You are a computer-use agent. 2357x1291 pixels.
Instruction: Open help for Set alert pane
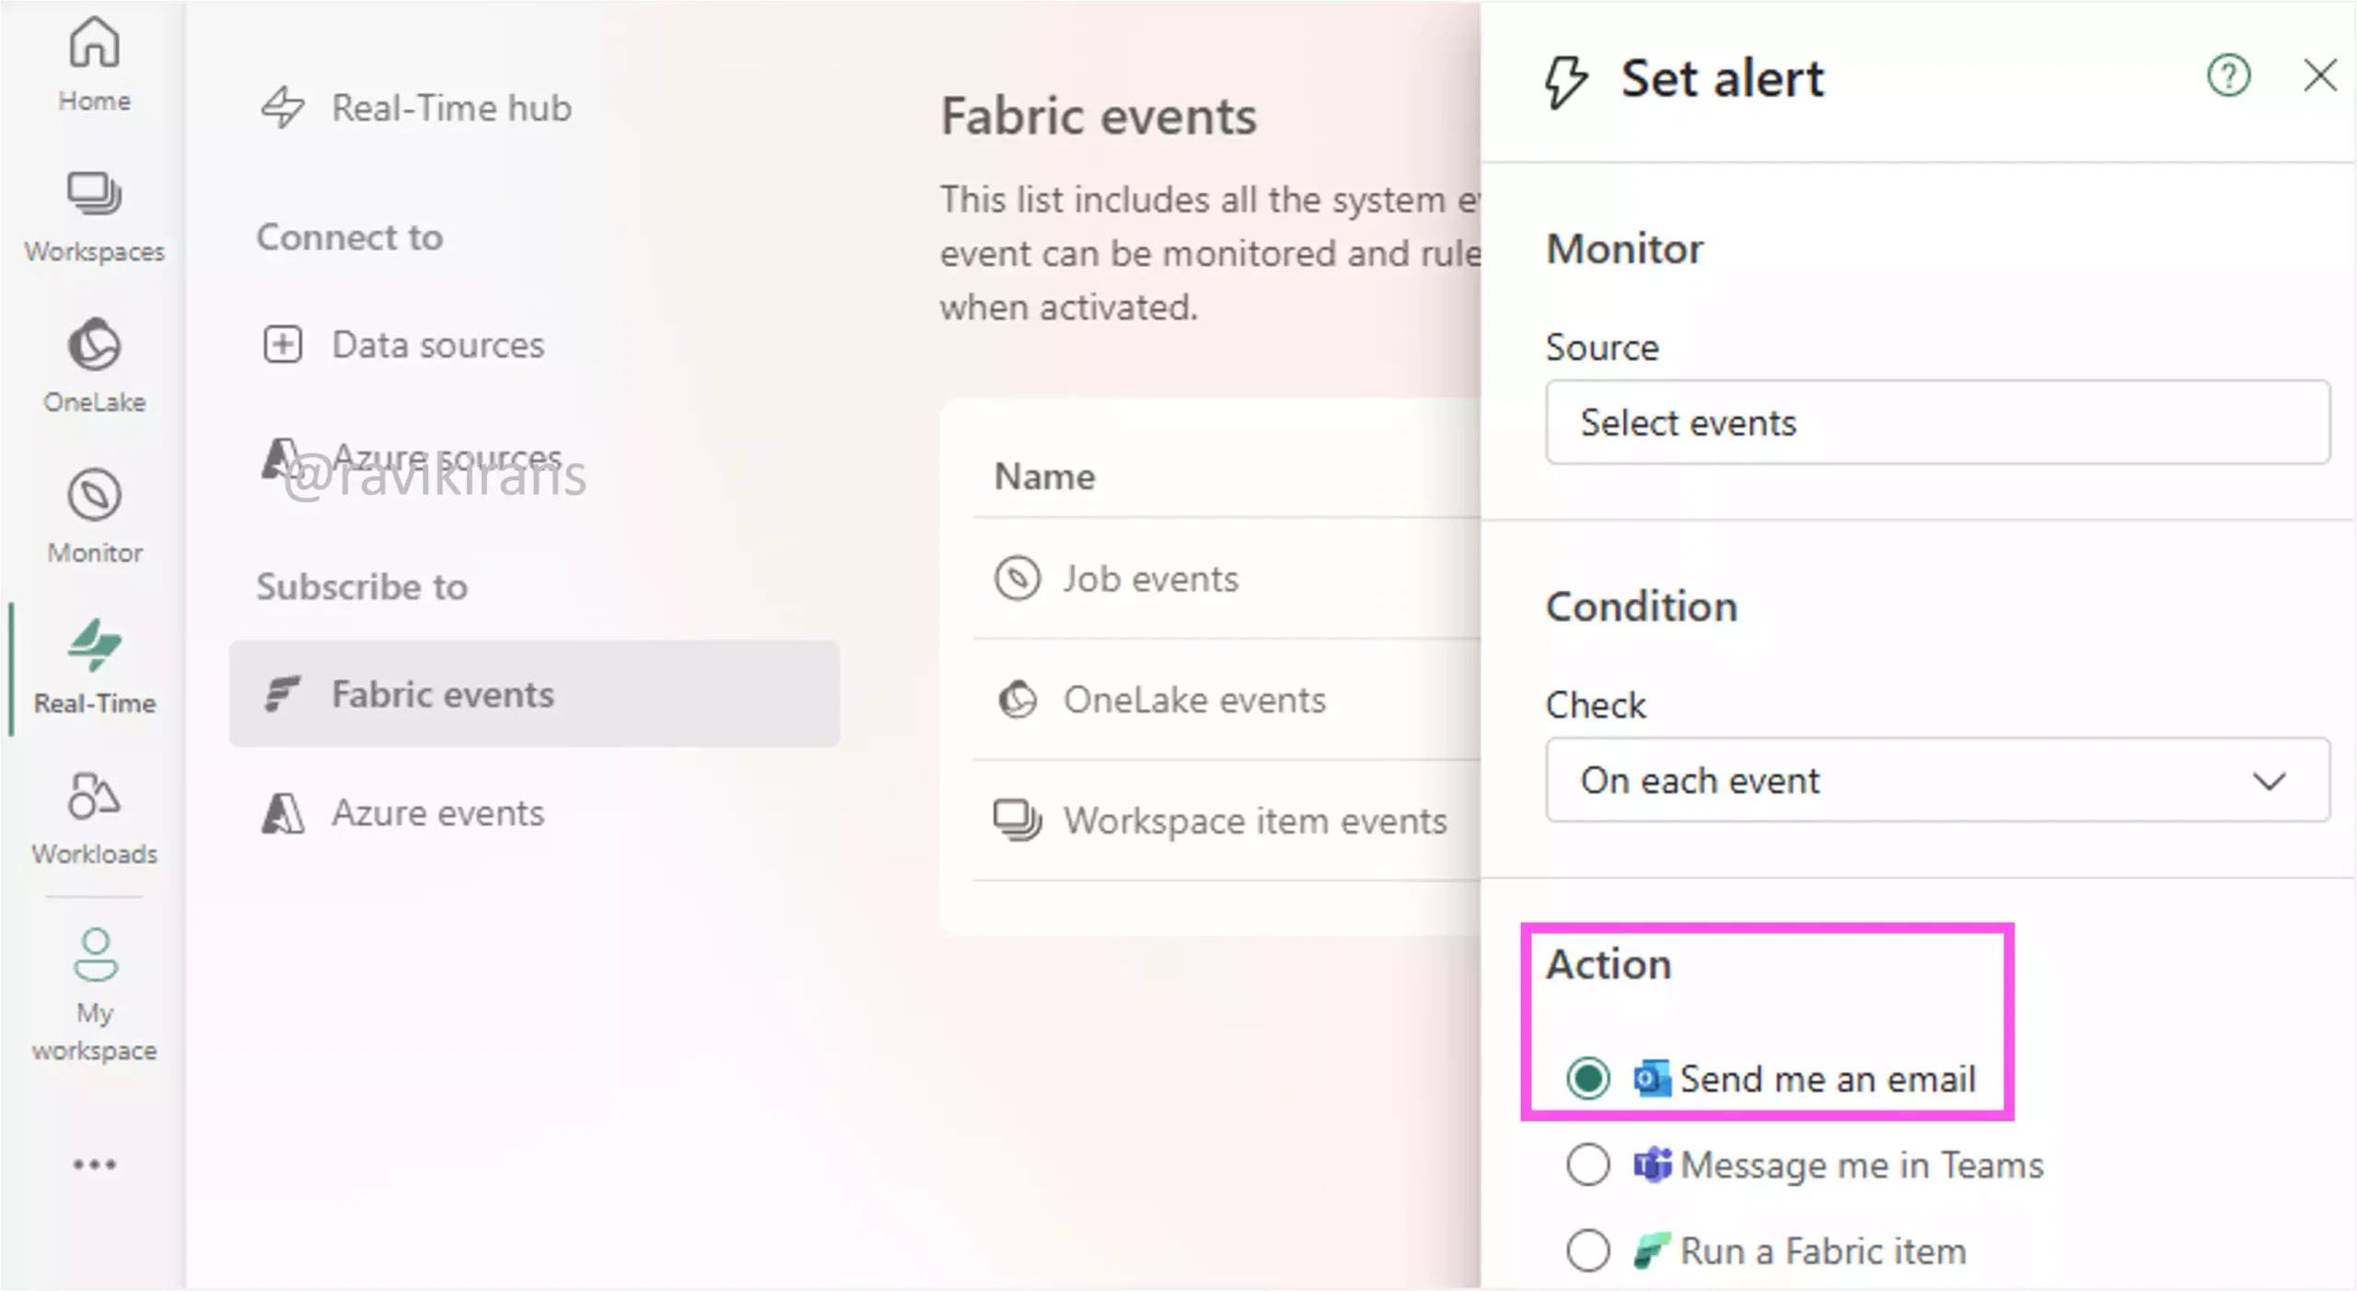[2228, 76]
